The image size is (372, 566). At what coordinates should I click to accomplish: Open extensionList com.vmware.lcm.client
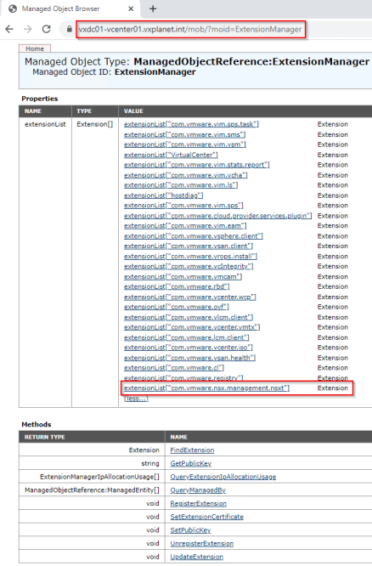(x=187, y=337)
